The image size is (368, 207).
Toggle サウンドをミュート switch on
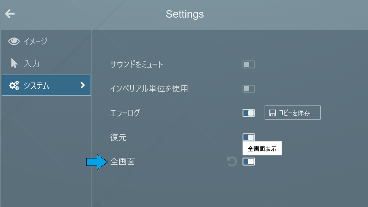(x=249, y=64)
